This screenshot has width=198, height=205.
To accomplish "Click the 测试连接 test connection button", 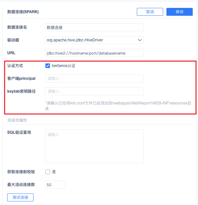I will (x=20, y=197).
